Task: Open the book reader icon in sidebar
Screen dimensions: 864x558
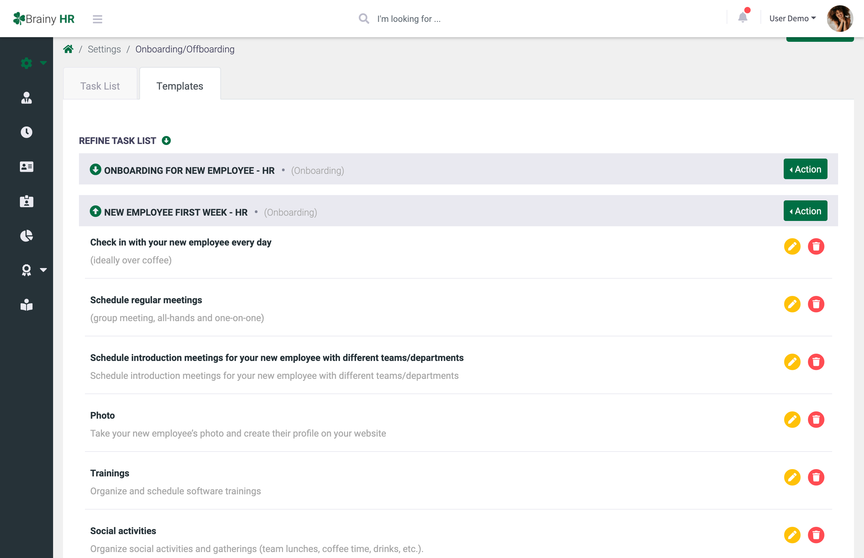Action: 27,305
